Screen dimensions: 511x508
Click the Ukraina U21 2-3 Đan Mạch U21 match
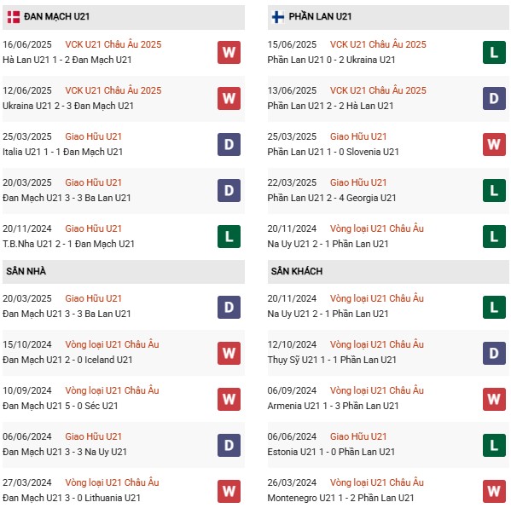[x=68, y=106]
